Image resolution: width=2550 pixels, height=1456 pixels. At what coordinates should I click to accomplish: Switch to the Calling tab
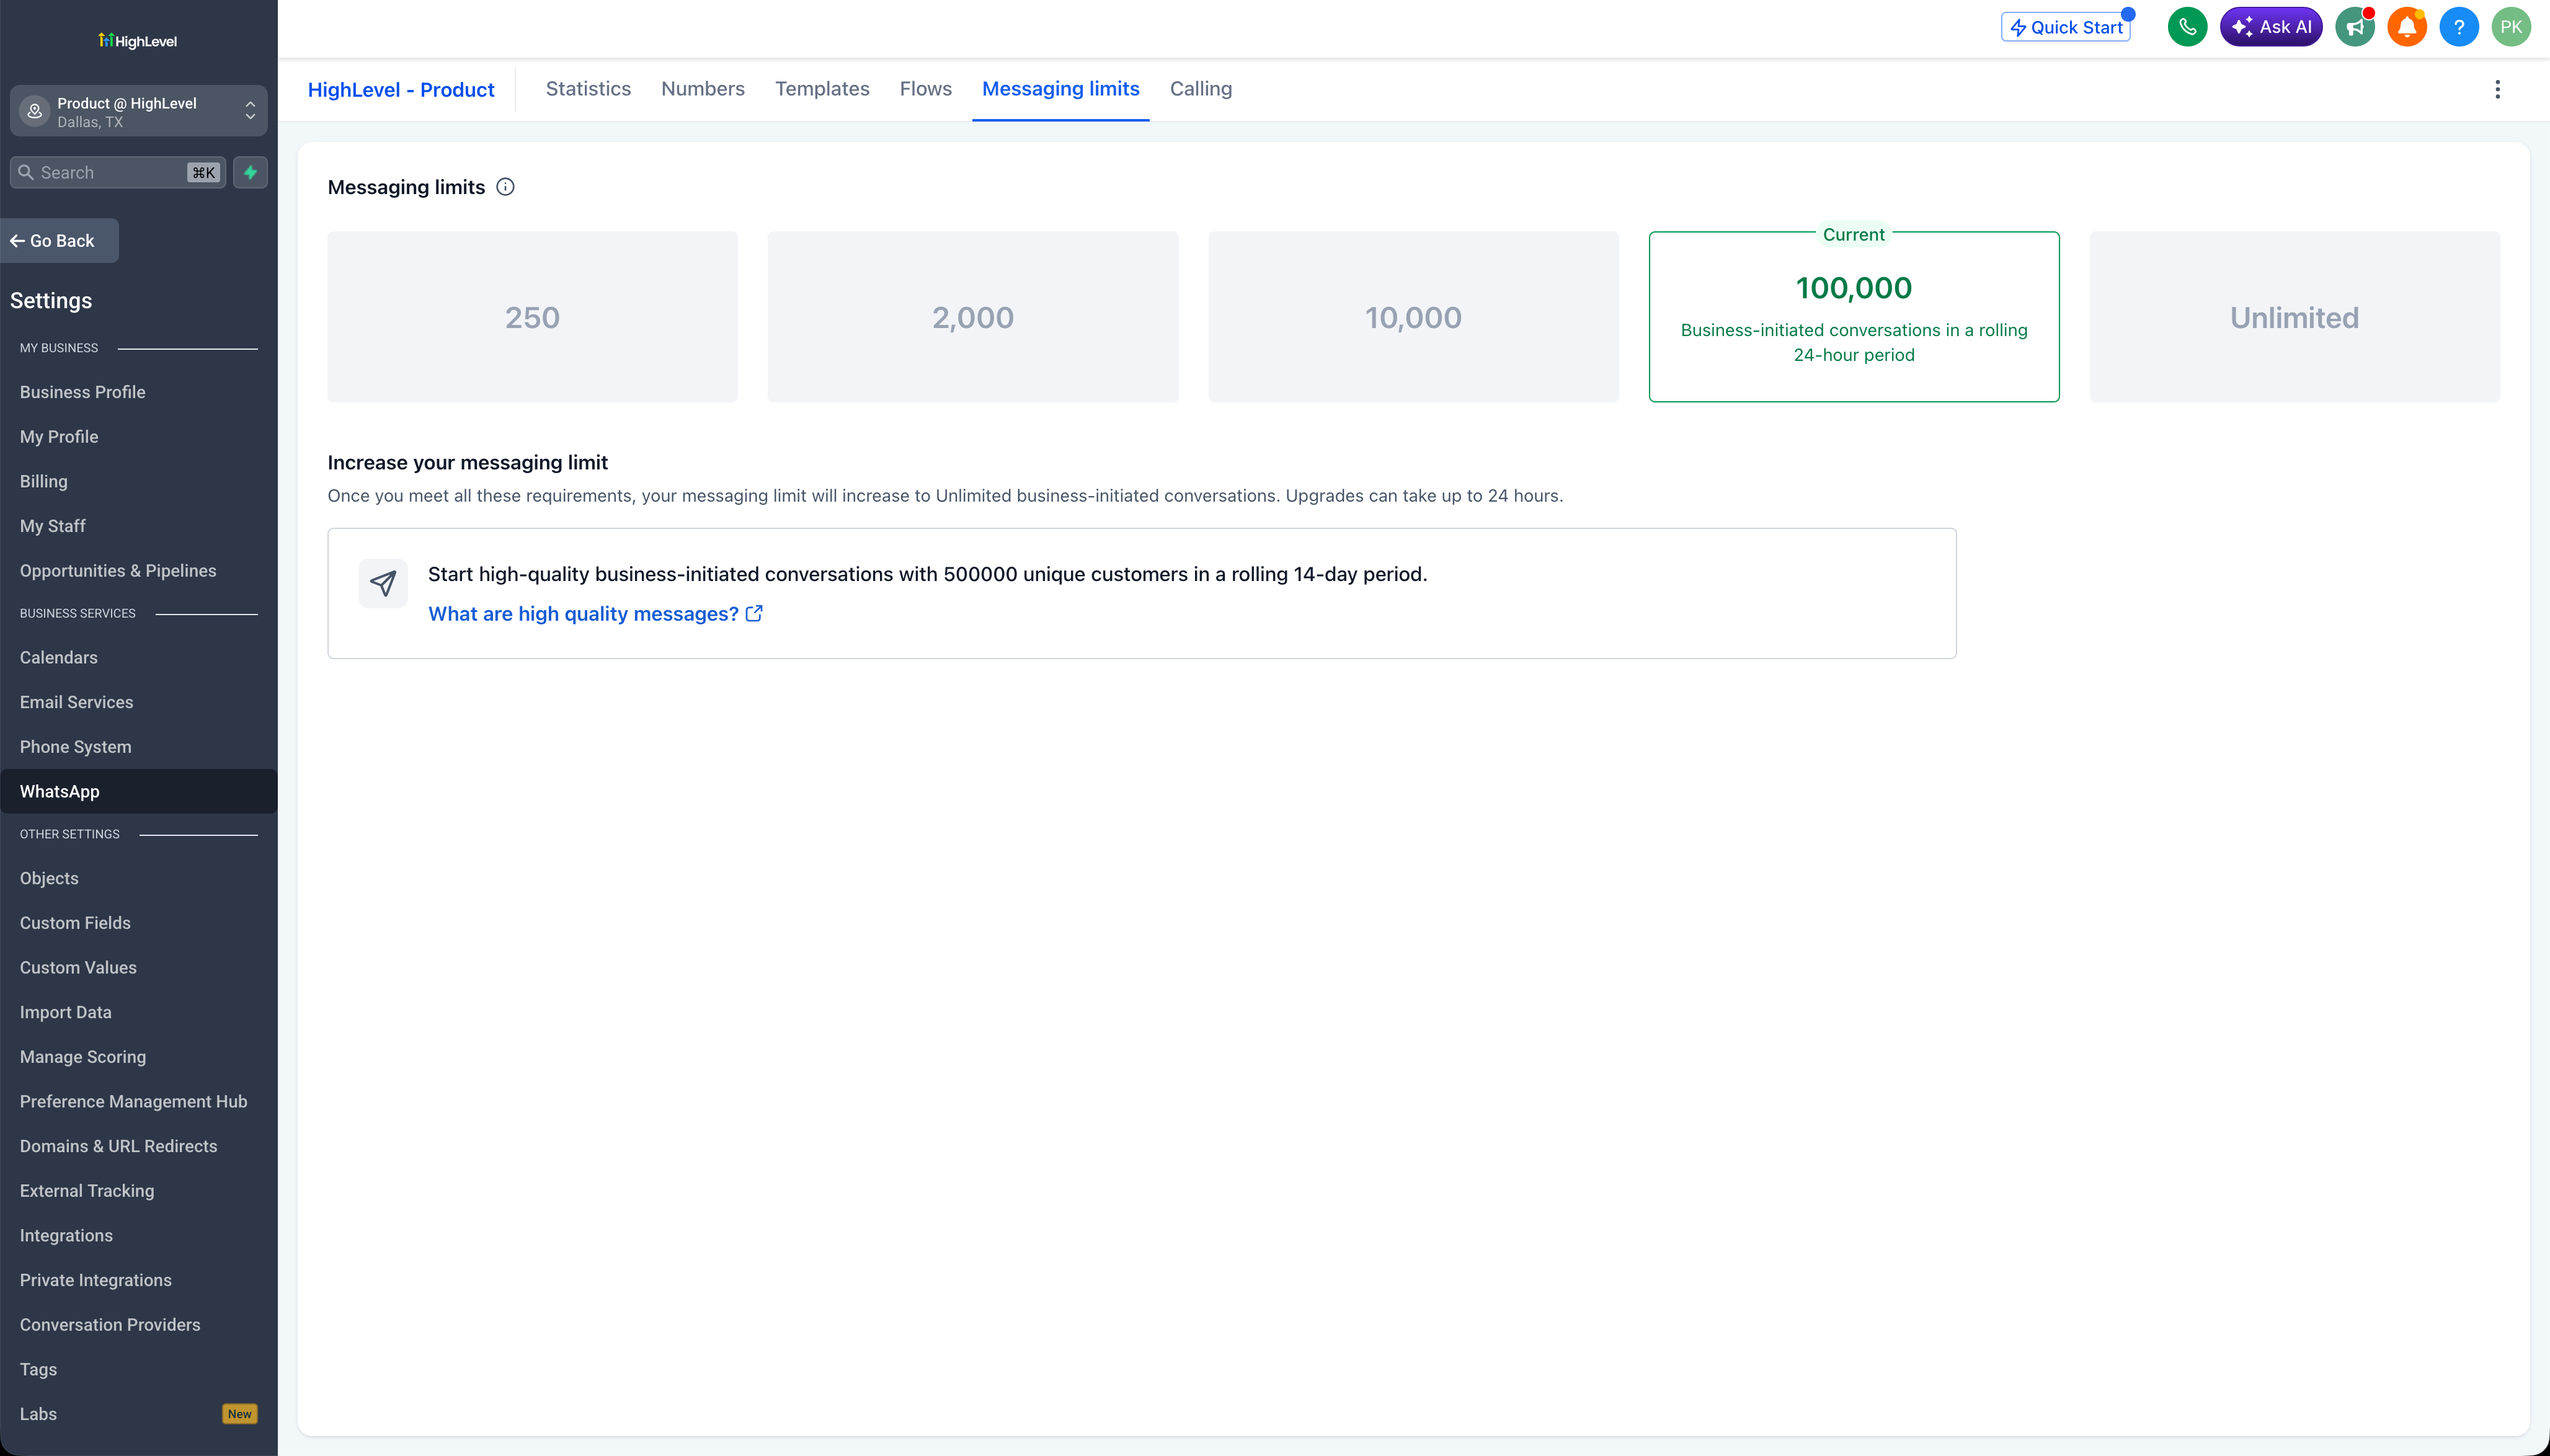point(1201,89)
